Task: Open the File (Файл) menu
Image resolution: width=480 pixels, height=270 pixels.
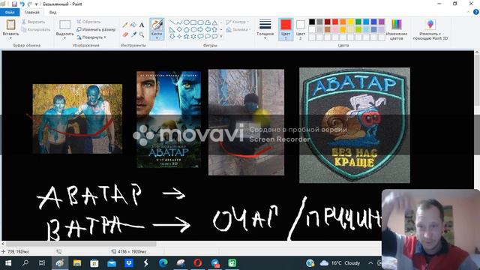Action: pos(10,12)
